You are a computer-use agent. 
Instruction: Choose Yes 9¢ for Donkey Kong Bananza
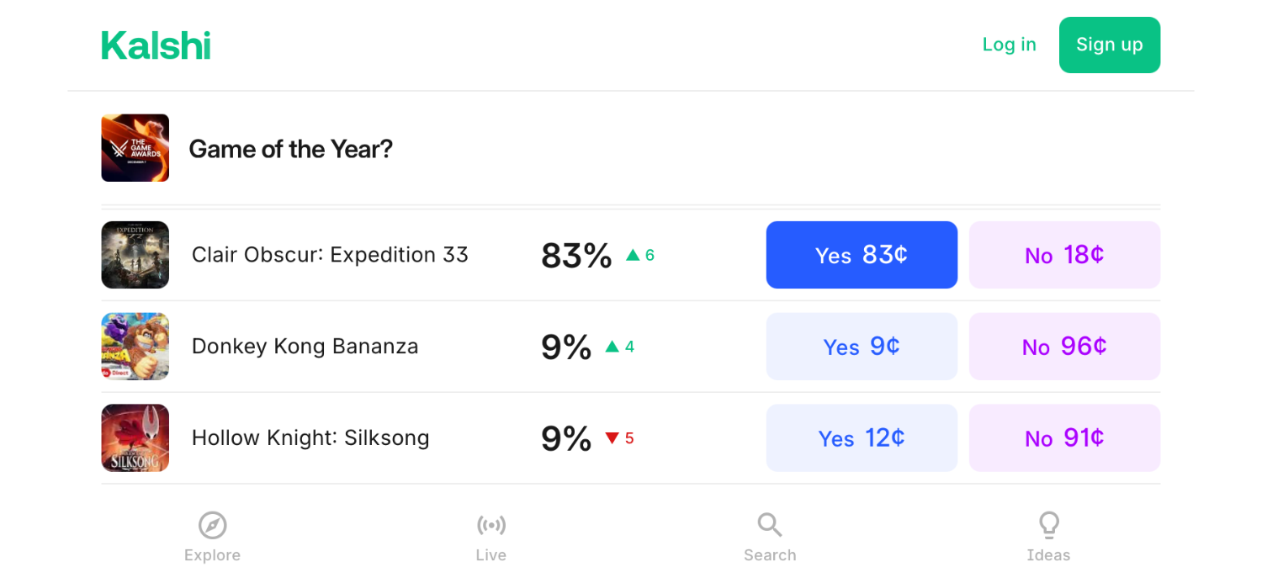[862, 347]
